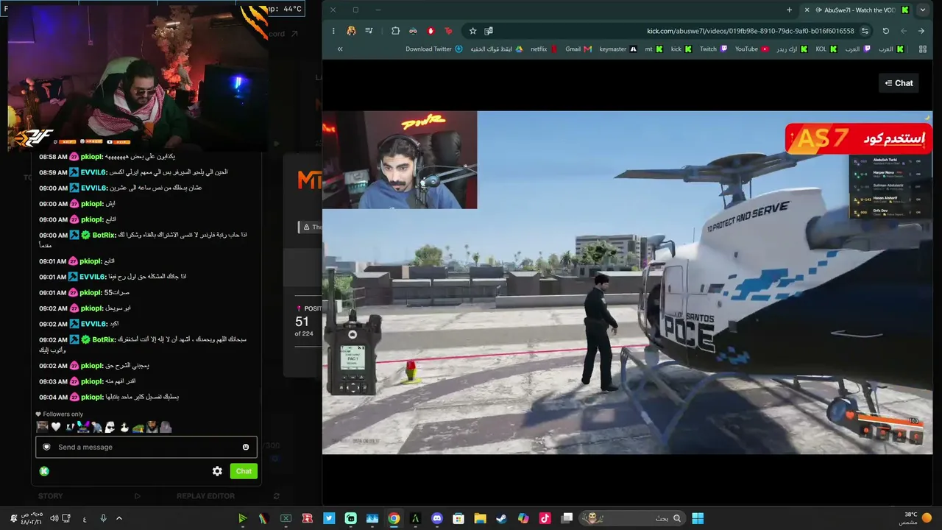This screenshot has height=530, width=942.
Task: Bookmark this page with the star icon
Action: tap(472, 31)
